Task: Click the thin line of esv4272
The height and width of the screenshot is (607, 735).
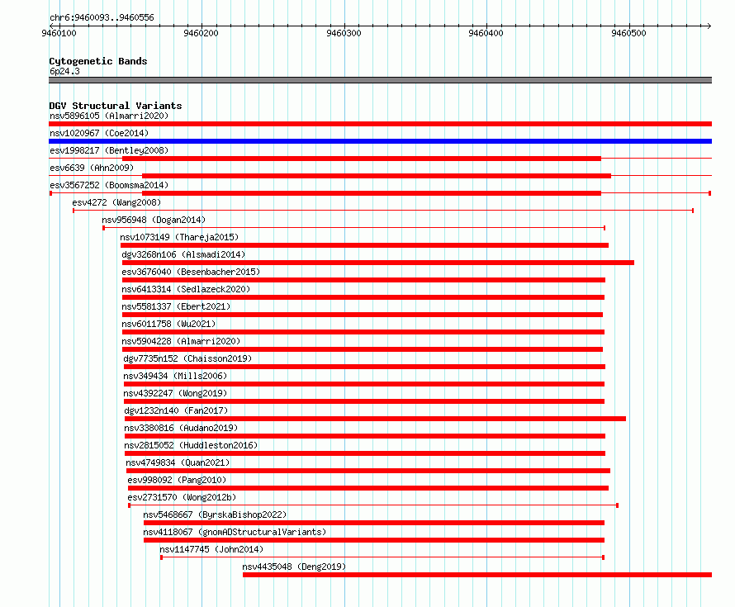Action: (383, 211)
